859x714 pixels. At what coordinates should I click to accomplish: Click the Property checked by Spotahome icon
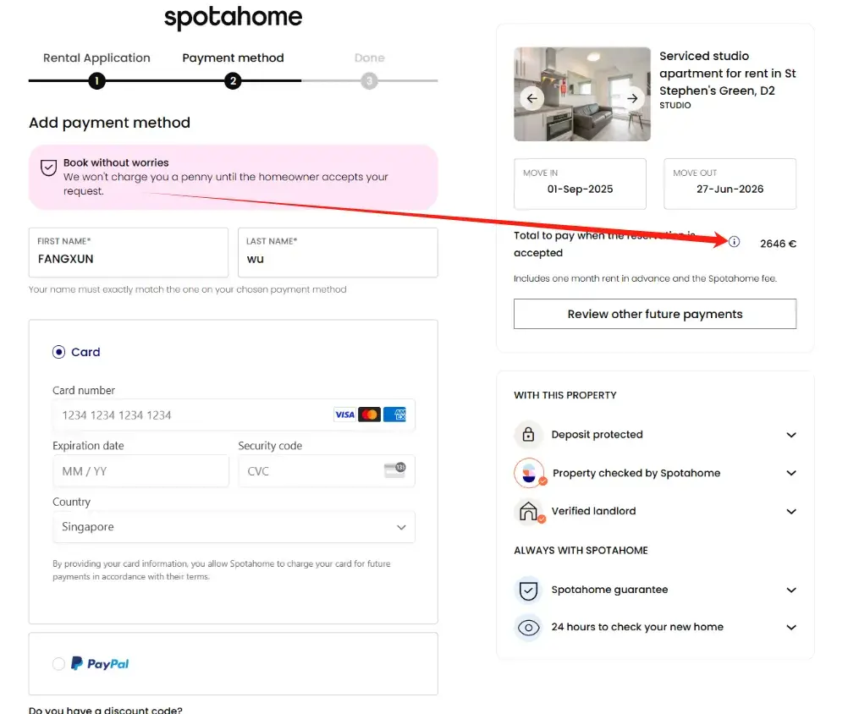pyautogui.click(x=529, y=473)
